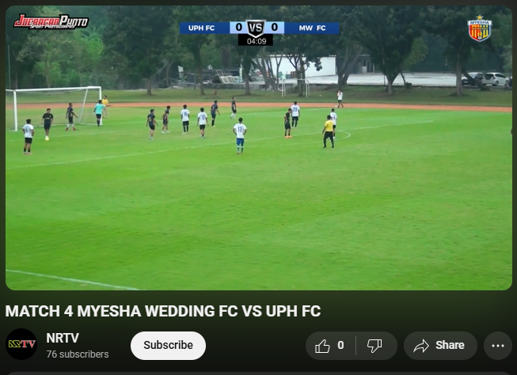Click the thumbs-up like icon

pos(322,346)
